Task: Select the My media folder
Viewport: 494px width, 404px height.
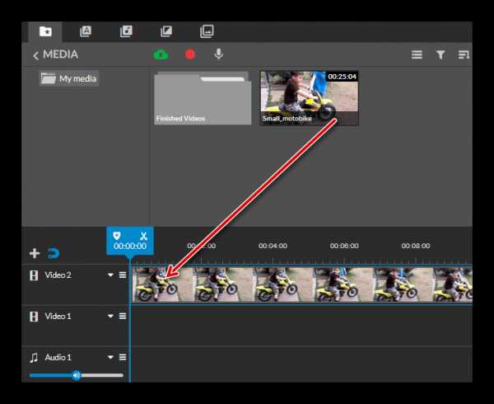Action: coord(70,79)
